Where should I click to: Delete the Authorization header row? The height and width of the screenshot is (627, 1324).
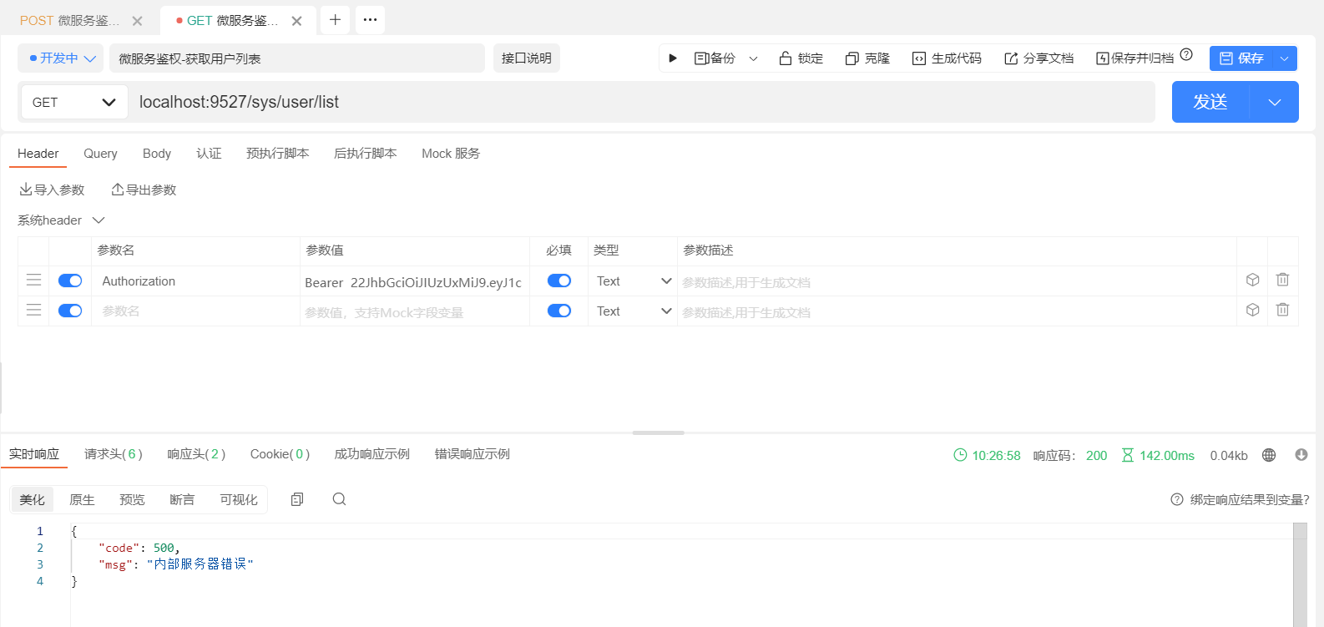(1282, 281)
